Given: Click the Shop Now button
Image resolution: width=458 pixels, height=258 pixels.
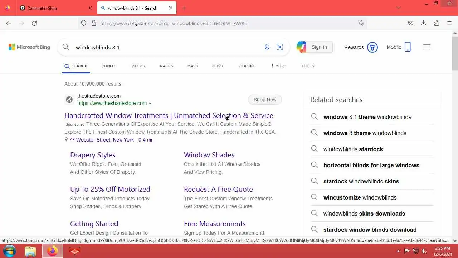Looking at the screenshot, I should click(265, 100).
